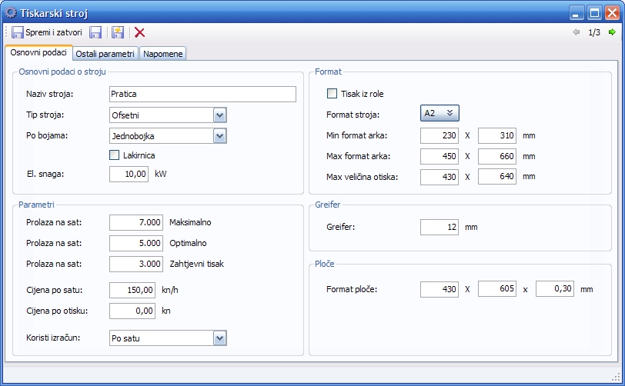
Task: Open the Po bojama dropdown list
Action: pos(219,136)
